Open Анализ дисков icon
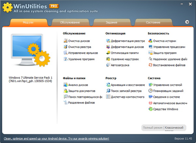The height and width of the screenshot is (143, 196). 65,85
